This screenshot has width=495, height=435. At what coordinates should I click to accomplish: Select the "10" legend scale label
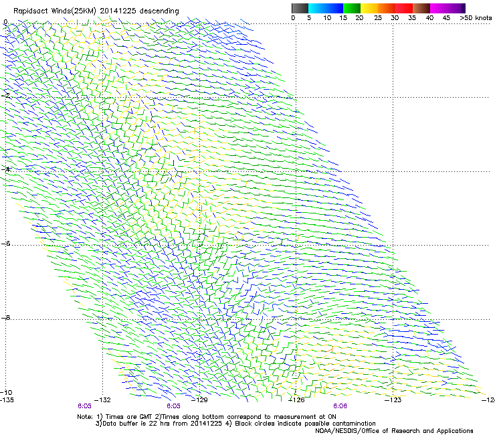pos(327,18)
